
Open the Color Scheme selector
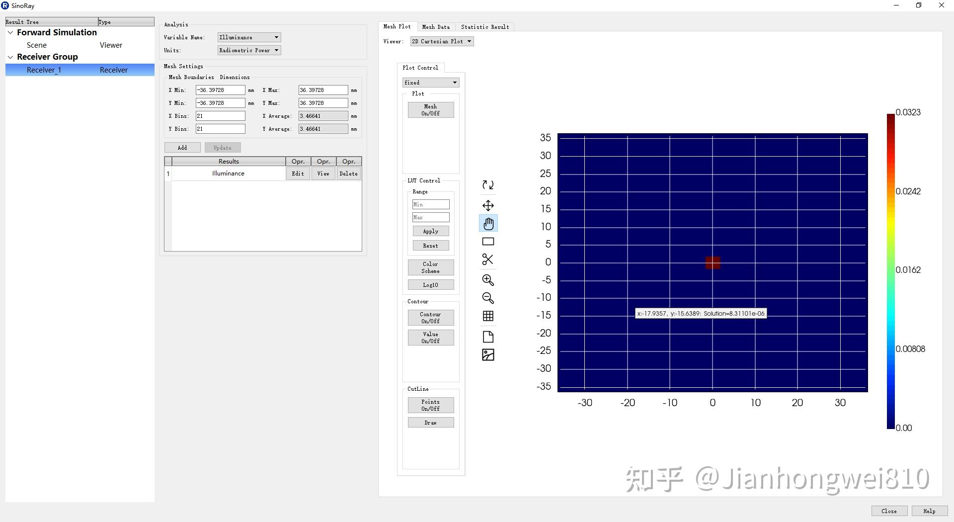pos(430,267)
